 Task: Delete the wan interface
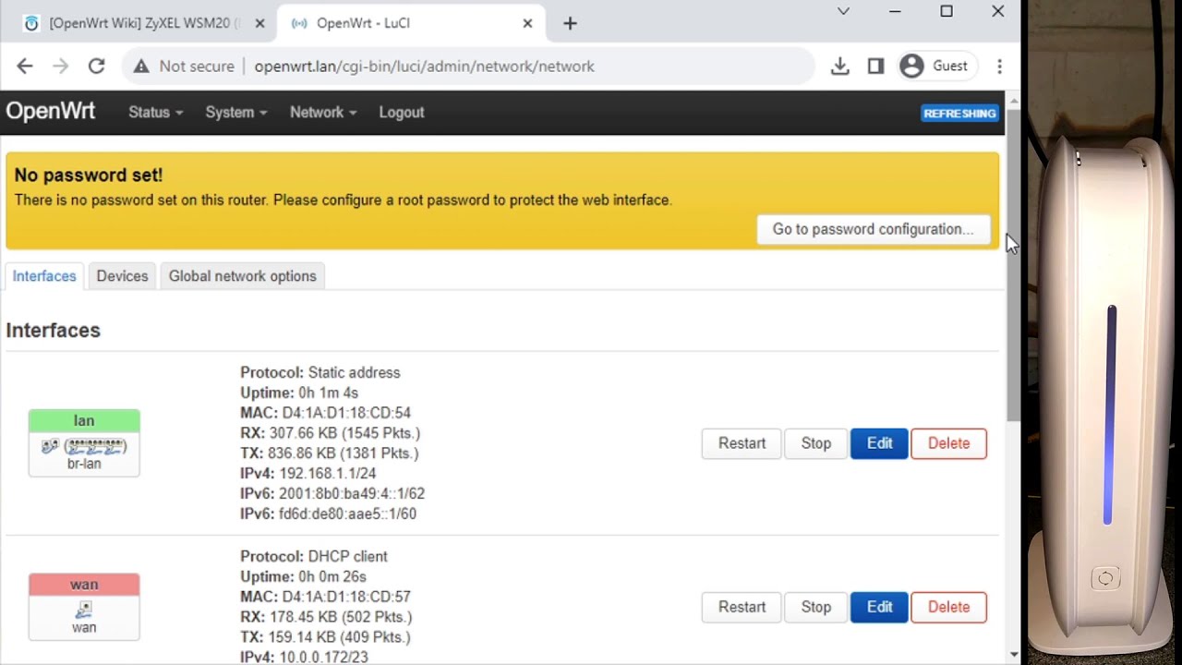tap(948, 607)
